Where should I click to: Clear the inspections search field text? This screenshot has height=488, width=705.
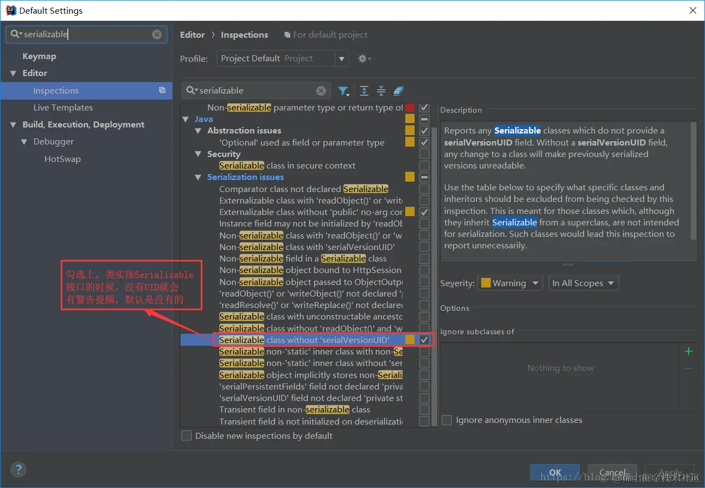(x=321, y=91)
